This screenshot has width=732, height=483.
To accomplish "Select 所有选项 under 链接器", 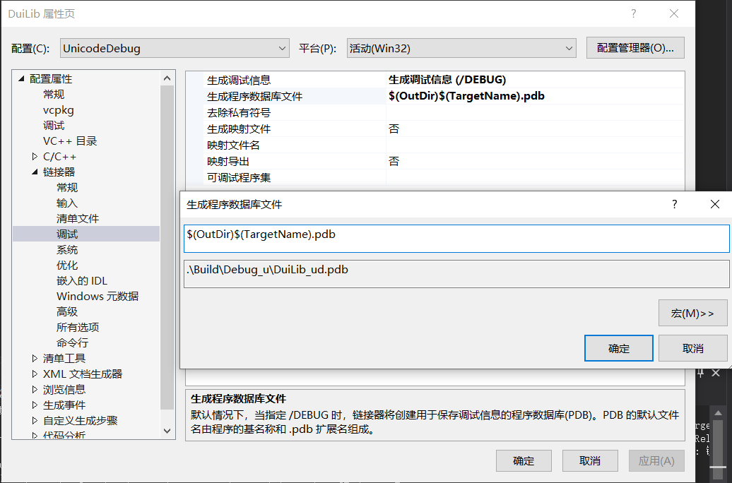I will tap(78, 327).
